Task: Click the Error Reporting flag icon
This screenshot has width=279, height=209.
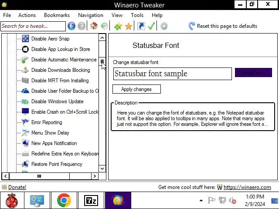Action: (25, 122)
